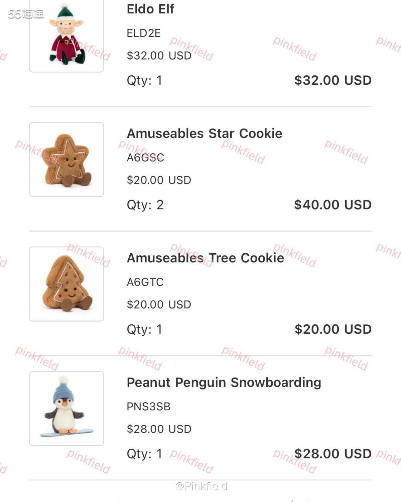Select the PNS3SB product code

pyautogui.click(x=149, y=407)
